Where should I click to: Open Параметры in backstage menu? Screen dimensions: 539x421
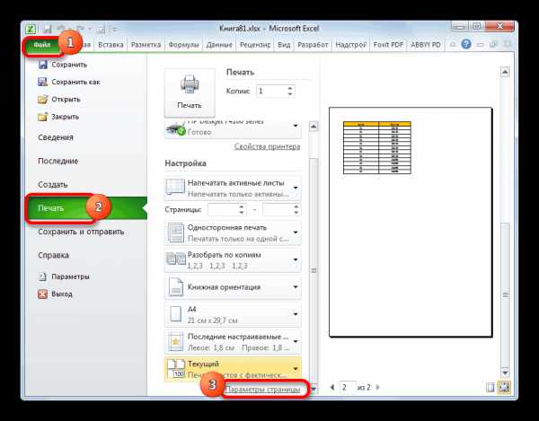pyautogui.click(x=64, y=276)
